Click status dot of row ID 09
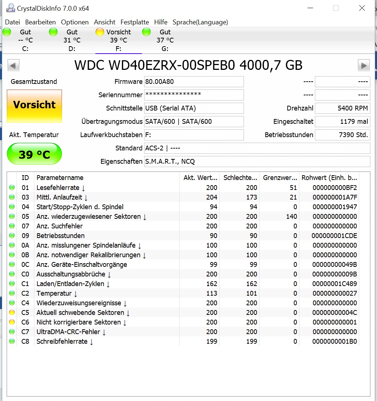Image resolution: width=377 pixels, height=401 pixels. [x=12, y=235]
